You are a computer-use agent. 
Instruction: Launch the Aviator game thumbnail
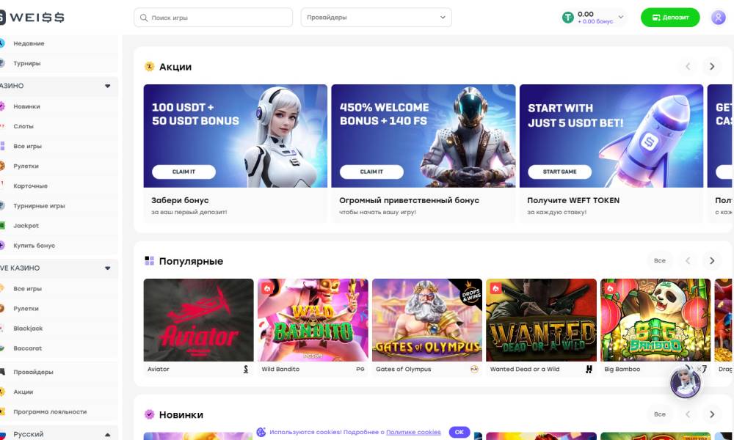(198, 320)
